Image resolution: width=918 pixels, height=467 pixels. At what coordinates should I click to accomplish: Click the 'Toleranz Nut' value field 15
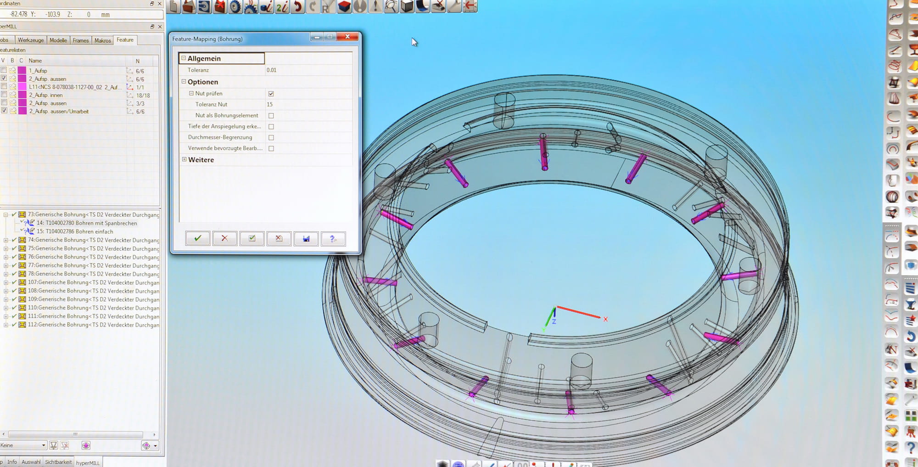[x=308, y=104]
